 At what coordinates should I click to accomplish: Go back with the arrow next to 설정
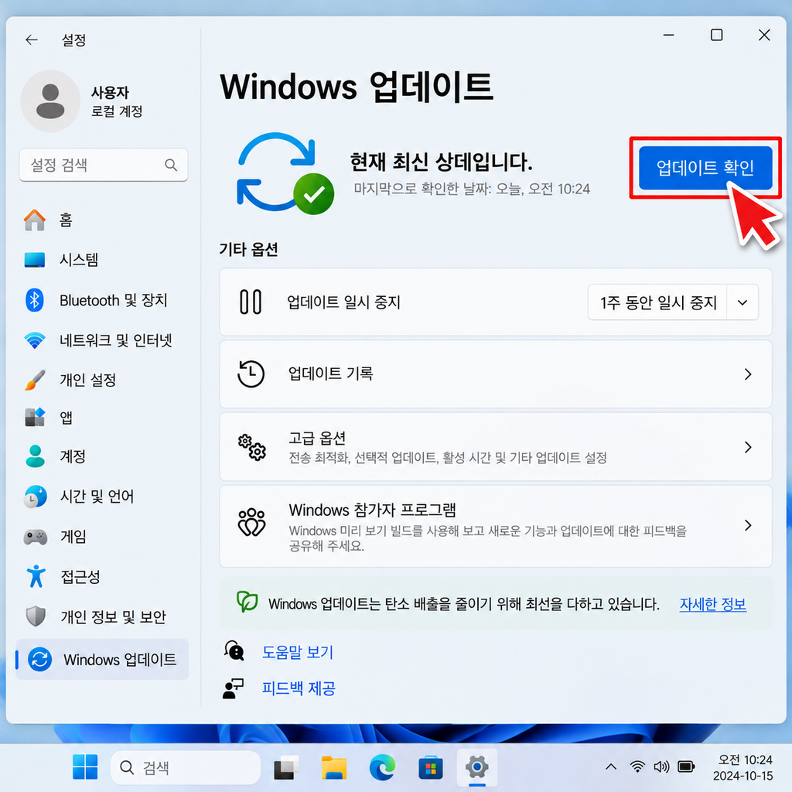(32, 40)
